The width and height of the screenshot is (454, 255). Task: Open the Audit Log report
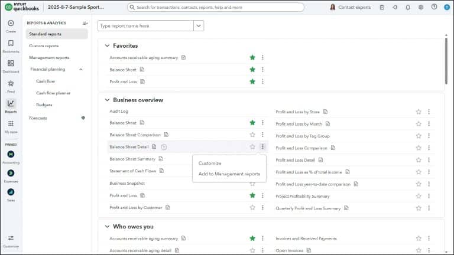(119, 112)
